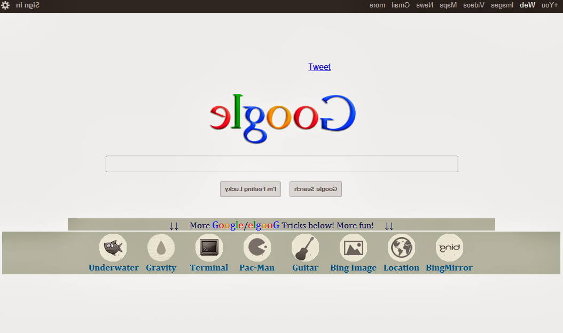Open the Guitar icon

(305, 248)
